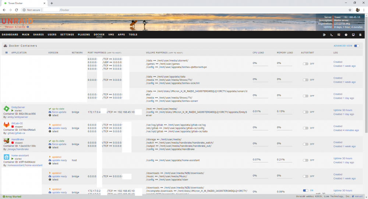
Task: Open the web terminal icon
Action: click(332, 35)
